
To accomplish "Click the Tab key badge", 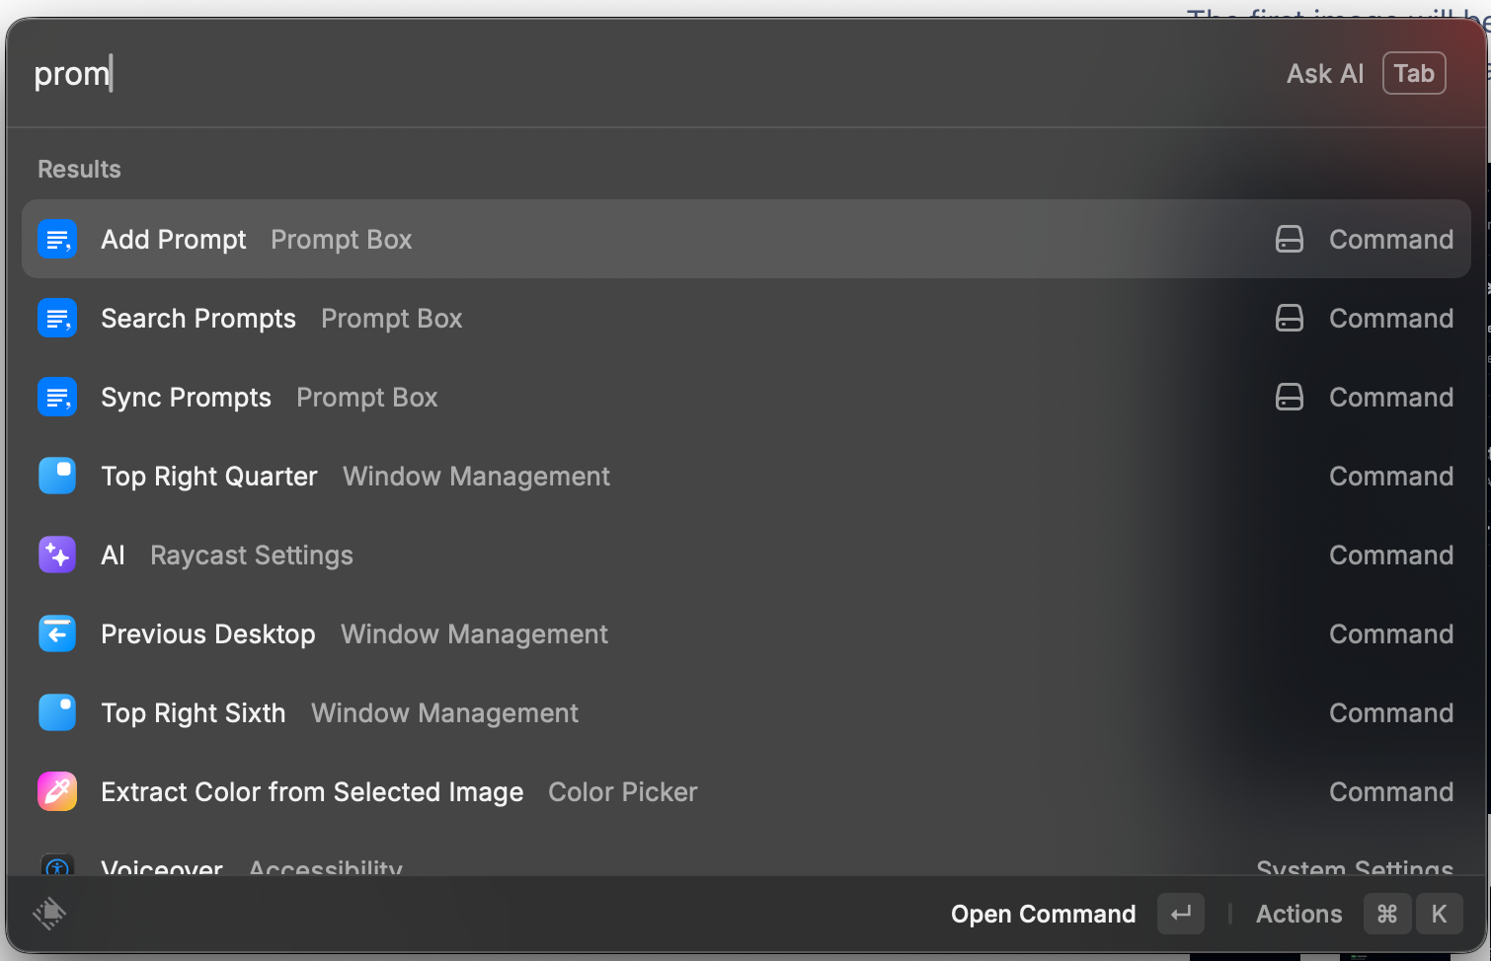I will [x=1414, y=73].
